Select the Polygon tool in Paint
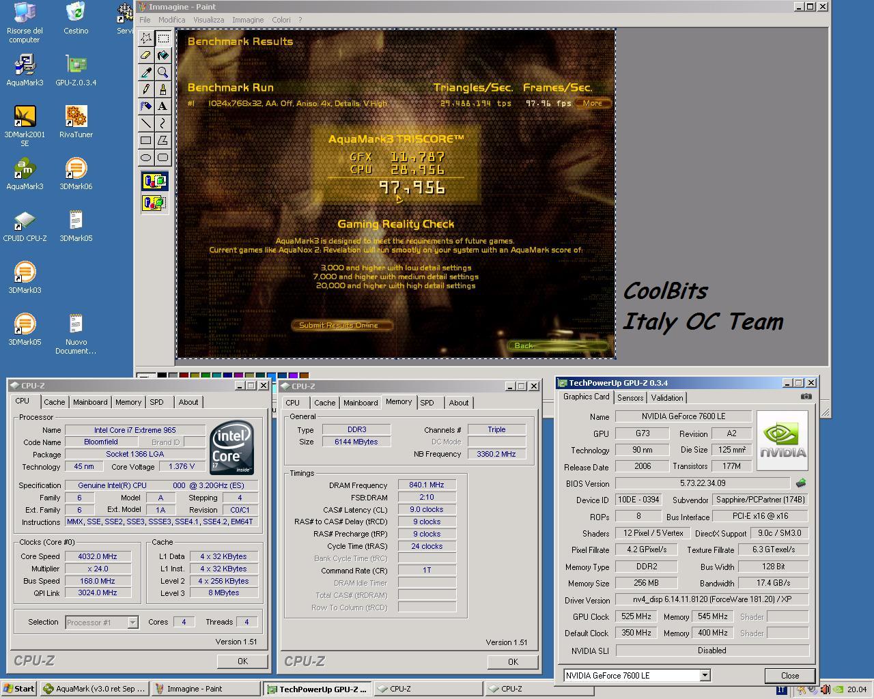874x699 pixels. pyautogui.click(x=163, y=141)
